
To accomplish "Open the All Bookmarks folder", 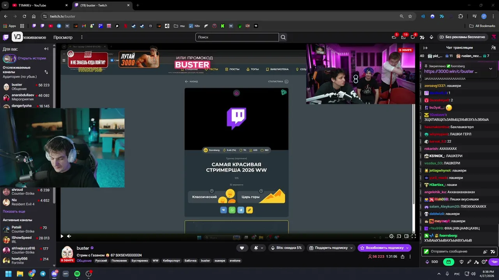I will pos(482,26).
